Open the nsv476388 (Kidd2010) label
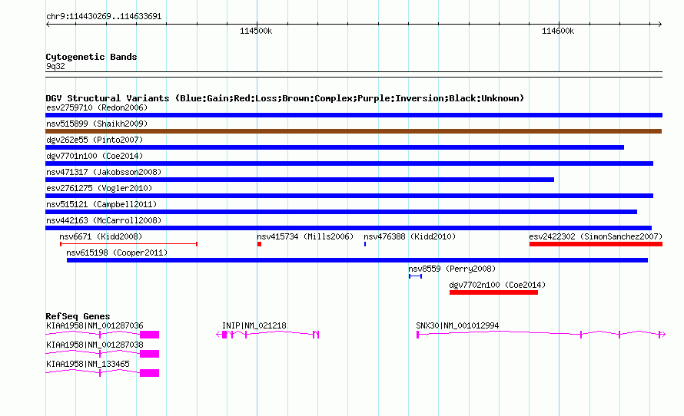Image resolution: width=684 pixels, height=416 pixels. point(410,236)
